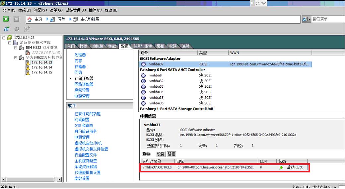Click the vmhba33 adapter icon
The image size is (345, 189).
click(x=143, y=87)
